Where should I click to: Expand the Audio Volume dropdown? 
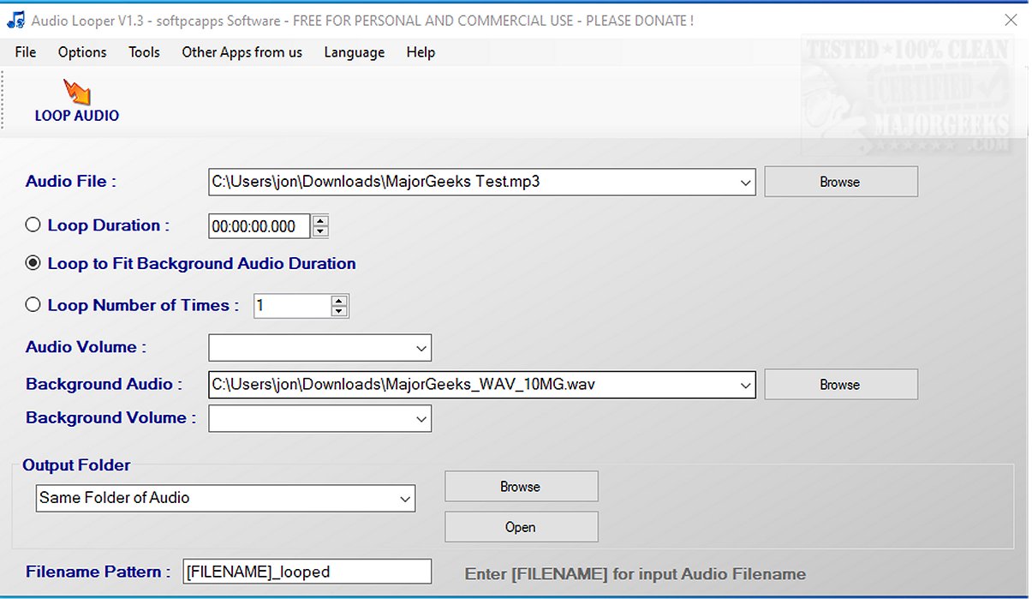[421, 348]
